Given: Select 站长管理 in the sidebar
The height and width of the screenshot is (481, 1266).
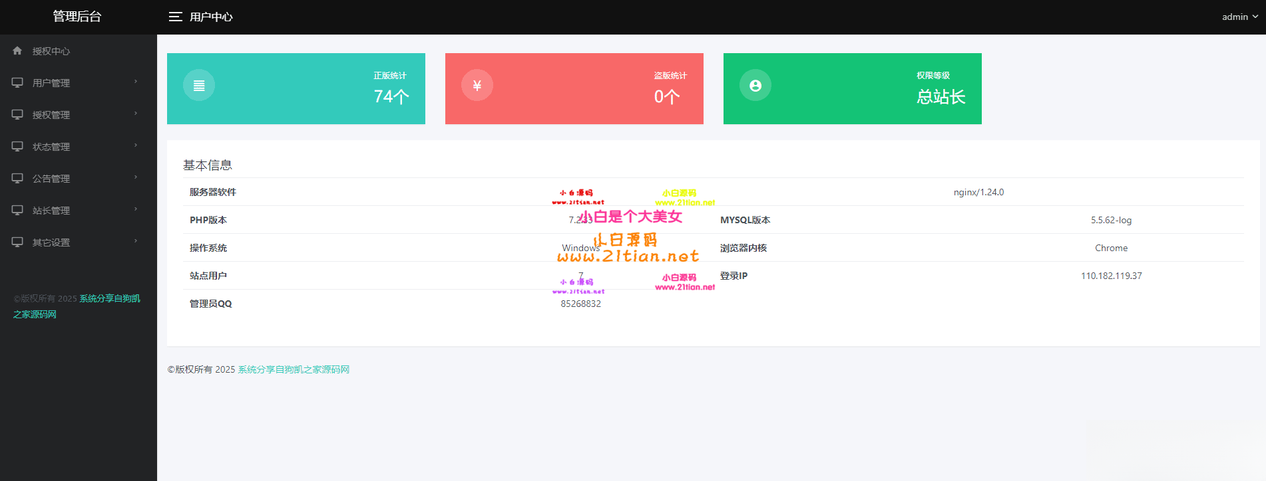Looking at the screenshot, I should pyautogui.click(x=51, y=211).
